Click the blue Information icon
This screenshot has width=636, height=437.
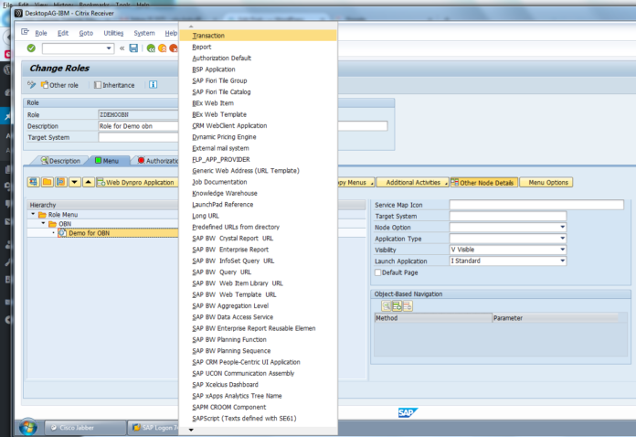(153, 85)
